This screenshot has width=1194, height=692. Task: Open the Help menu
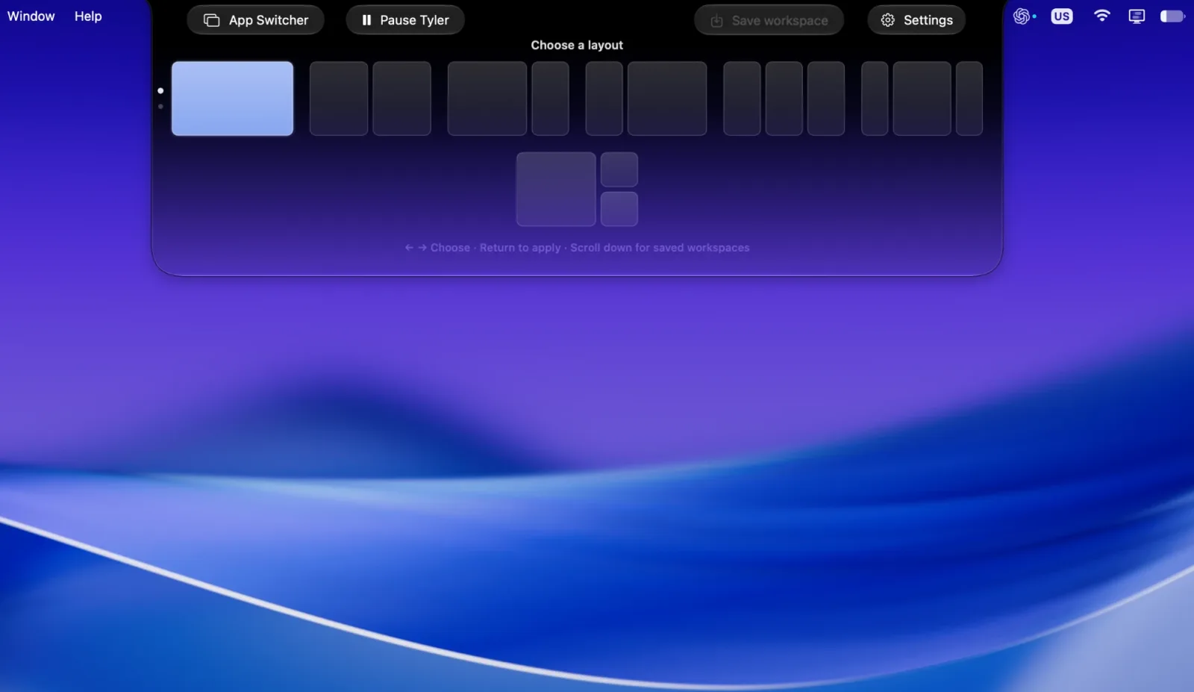(x=88, y=16)
